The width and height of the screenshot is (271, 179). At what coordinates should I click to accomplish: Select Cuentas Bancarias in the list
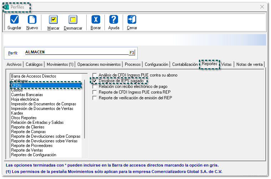pyautogui.click(x=27, y=95)
